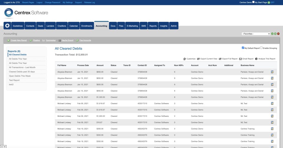Open the Reports tab
Viewport: 283px width, 148px height.
(x=153, y=26)
